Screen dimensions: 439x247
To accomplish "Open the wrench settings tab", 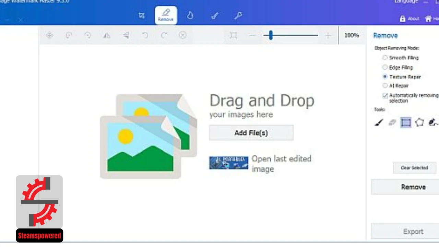I will click(x=238, y=15).
